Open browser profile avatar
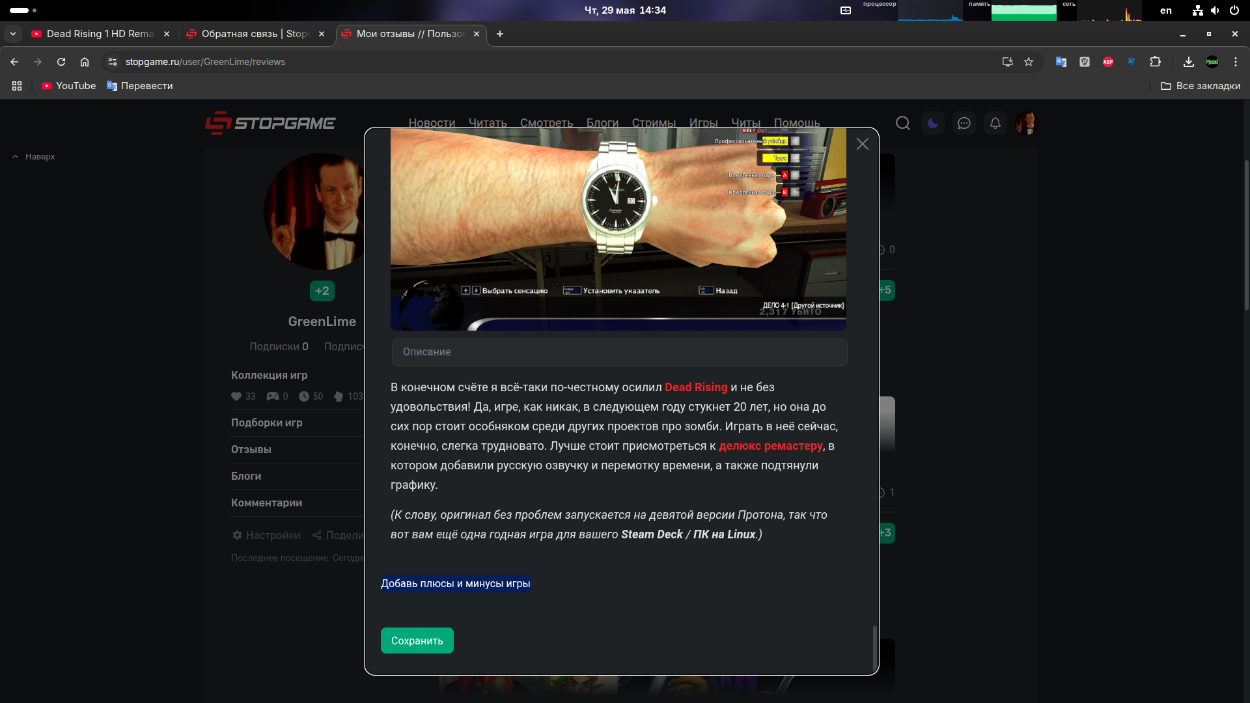 (x=1212, y=62)
